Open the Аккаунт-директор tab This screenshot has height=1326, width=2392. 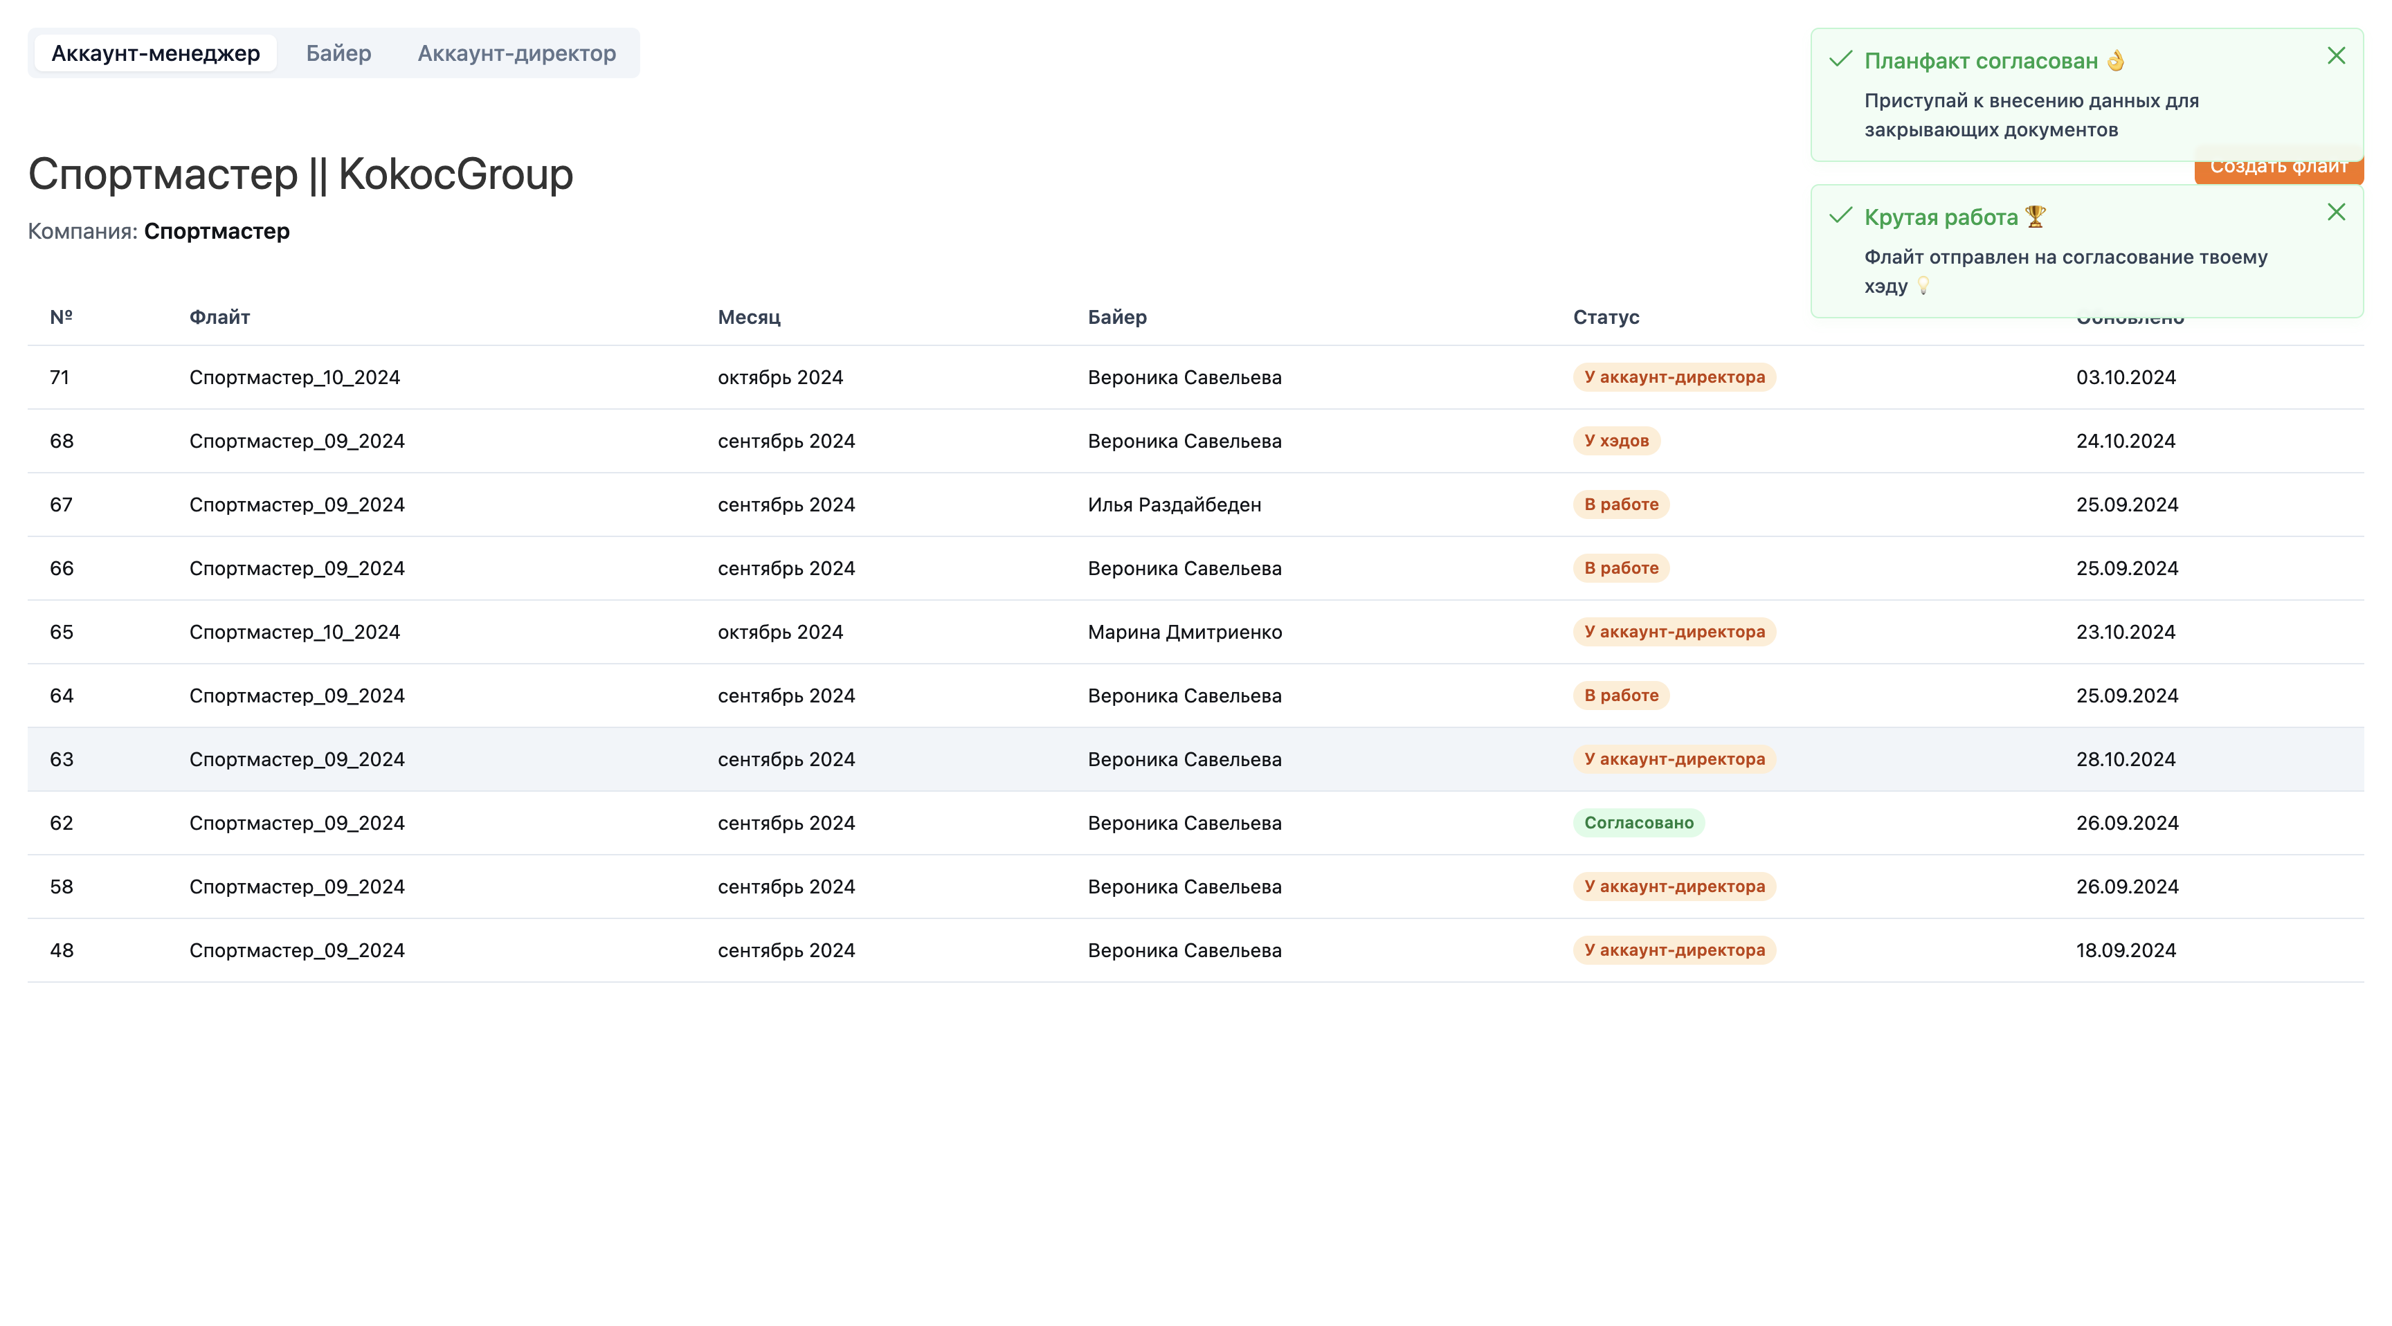click(516, 53)
